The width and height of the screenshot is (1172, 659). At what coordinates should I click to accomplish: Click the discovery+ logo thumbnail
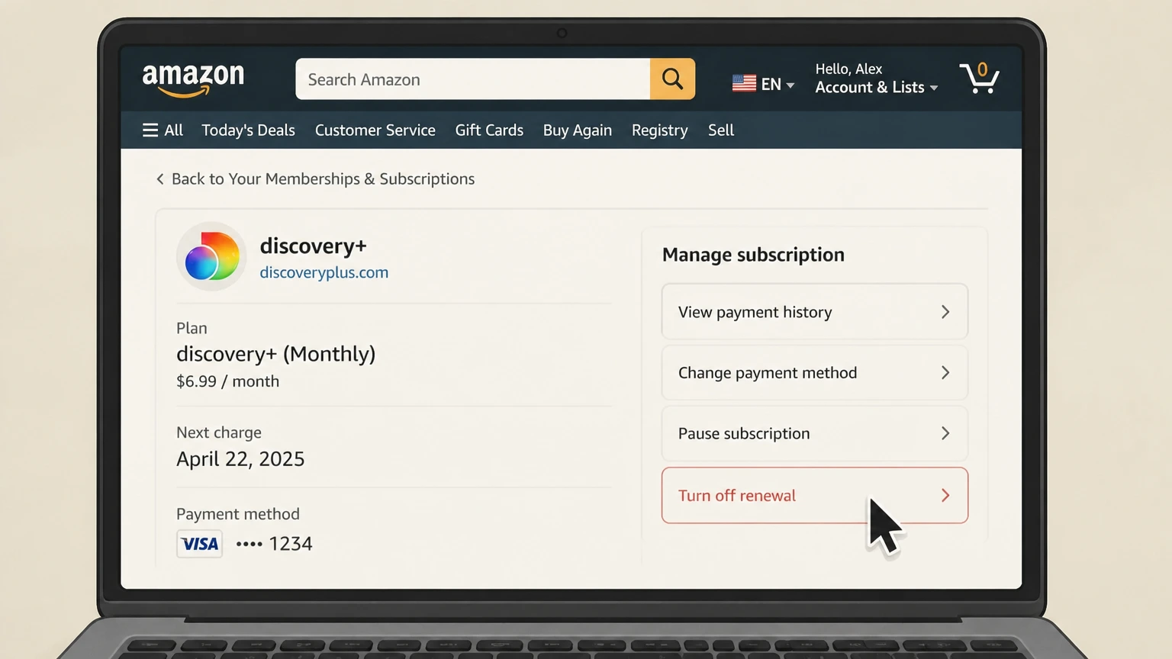[x=211, y=257]
